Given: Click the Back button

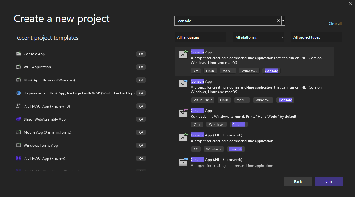Looking at the screenshot, I should (298, 182).
